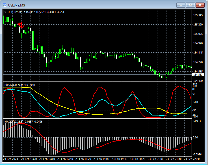The height and width of the screenshot is (165, 208).
Task: Click the 134.845 price scale label
Action: point(198,53)
